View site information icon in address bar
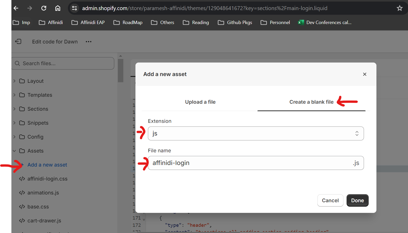 point(75,8)
